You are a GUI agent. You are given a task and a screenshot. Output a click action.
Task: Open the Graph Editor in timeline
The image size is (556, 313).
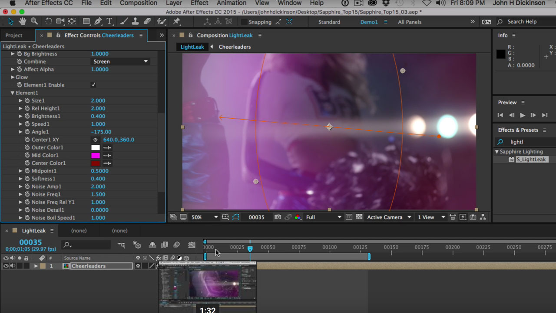coord(192,245)
